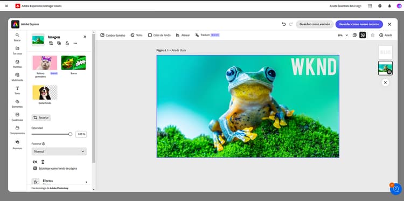
Task: Open the Plantillas panel
Action: click(17, 64)
